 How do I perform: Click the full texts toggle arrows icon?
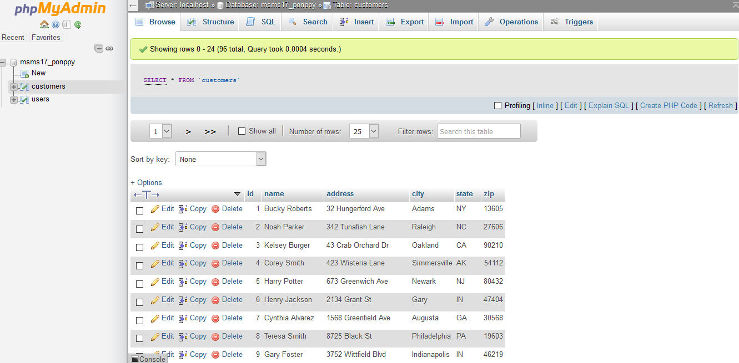[147, 194]
